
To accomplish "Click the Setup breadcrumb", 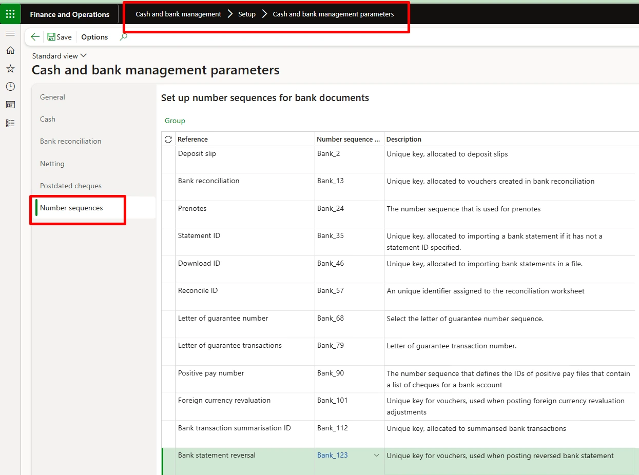I will [247, 14].
